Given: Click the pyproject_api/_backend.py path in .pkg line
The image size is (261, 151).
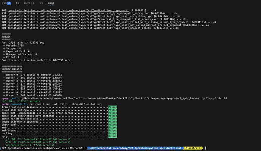Looking at the screenshot, I should (118, 98).
